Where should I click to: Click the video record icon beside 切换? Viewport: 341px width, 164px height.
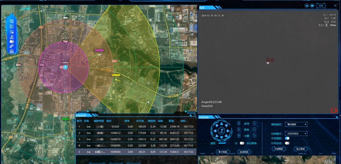pos(312,6)
